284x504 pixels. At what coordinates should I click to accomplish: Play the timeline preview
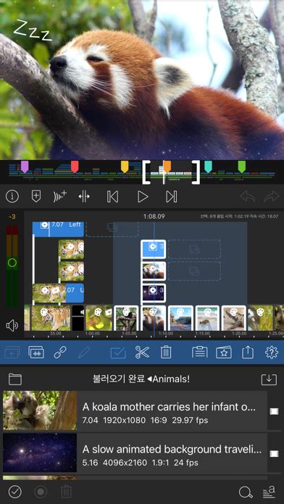[143, 196]
